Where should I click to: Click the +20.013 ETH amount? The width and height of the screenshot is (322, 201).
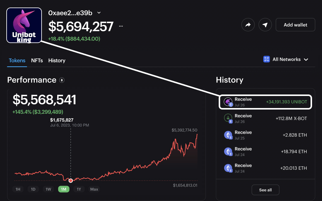click(x=293, y=168)
